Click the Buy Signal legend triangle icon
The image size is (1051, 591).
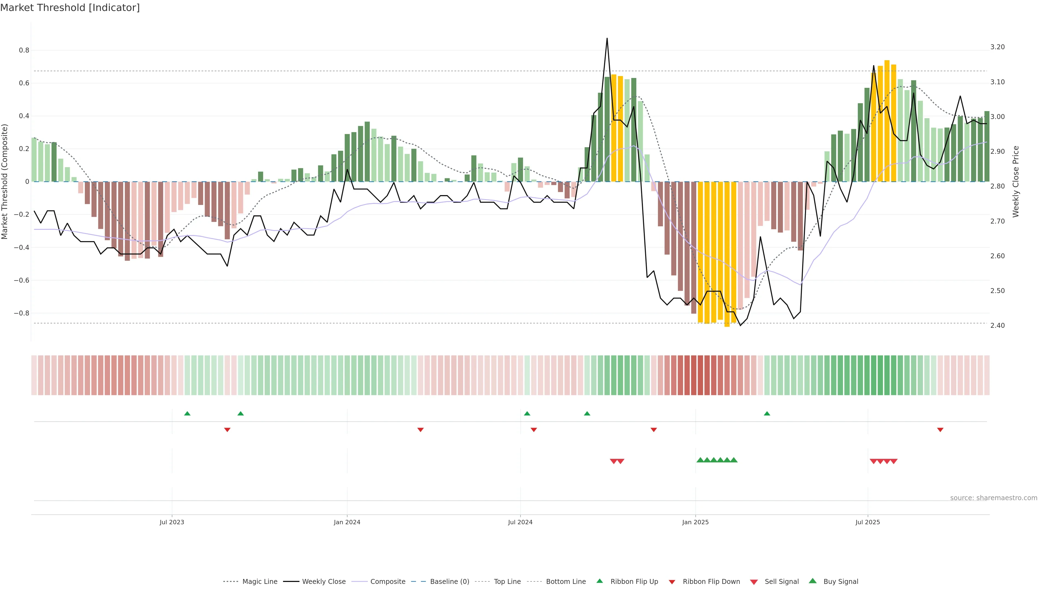click(813, 581)
